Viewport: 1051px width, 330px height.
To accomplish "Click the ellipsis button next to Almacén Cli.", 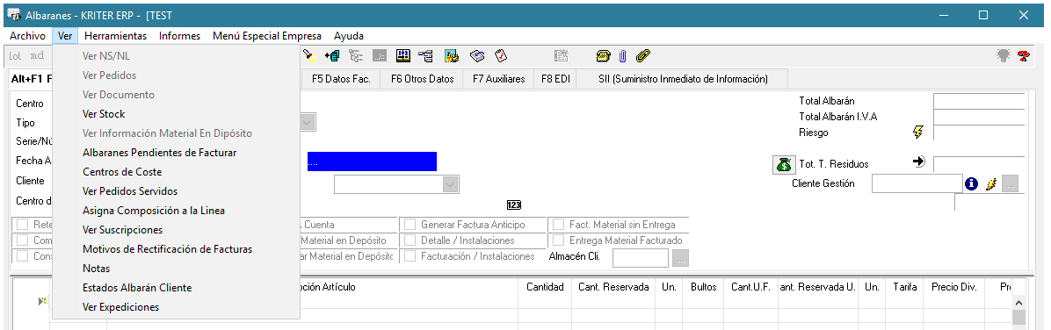I will pyautogui.click(x=680, y=258).
